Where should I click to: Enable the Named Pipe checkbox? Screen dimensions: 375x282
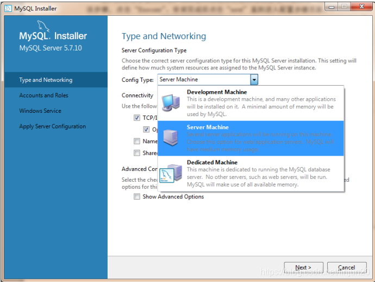click(137, 141)
